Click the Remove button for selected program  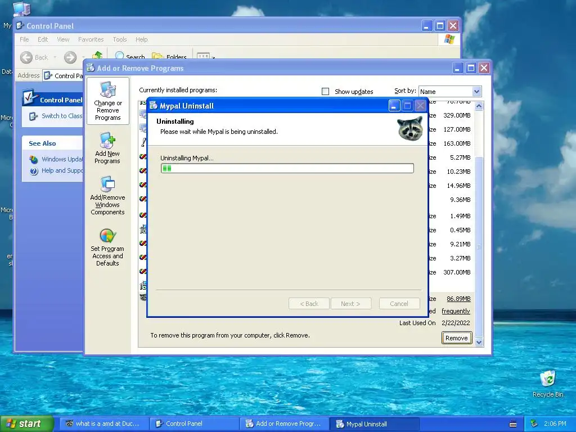pyautogui.click(x=457, y=338)
